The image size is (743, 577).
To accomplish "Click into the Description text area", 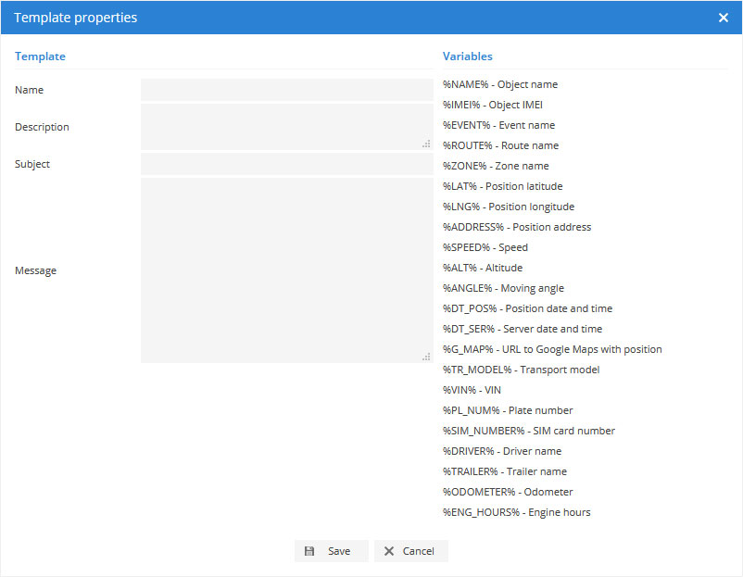I will (x=286, y=127).
